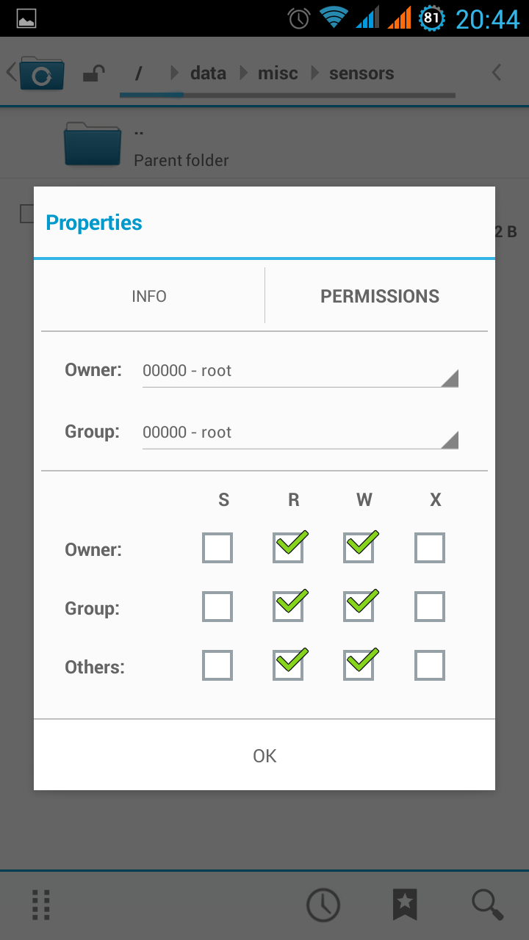Uncheck Owner read permission
The height and width of the screenshot is (940, 529).
288,548
